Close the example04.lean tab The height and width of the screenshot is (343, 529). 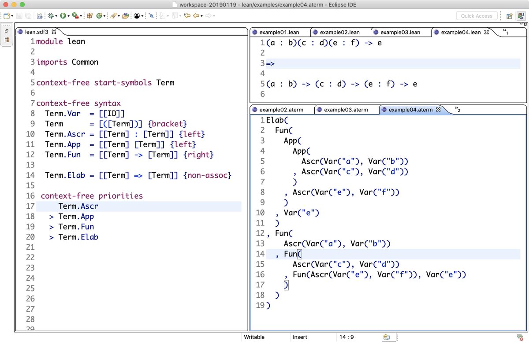point(487,32)
